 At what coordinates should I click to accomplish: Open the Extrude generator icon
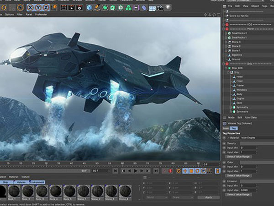pyautogui.click(x=113, y=7)
